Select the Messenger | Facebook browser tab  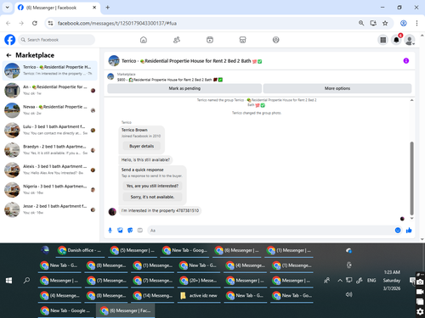[57, 8]
